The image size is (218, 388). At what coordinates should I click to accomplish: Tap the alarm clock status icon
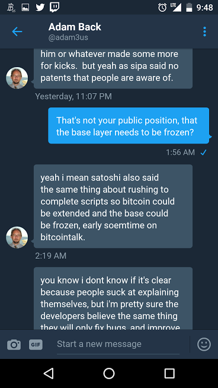pyautogui.click(x=162, y=8)
